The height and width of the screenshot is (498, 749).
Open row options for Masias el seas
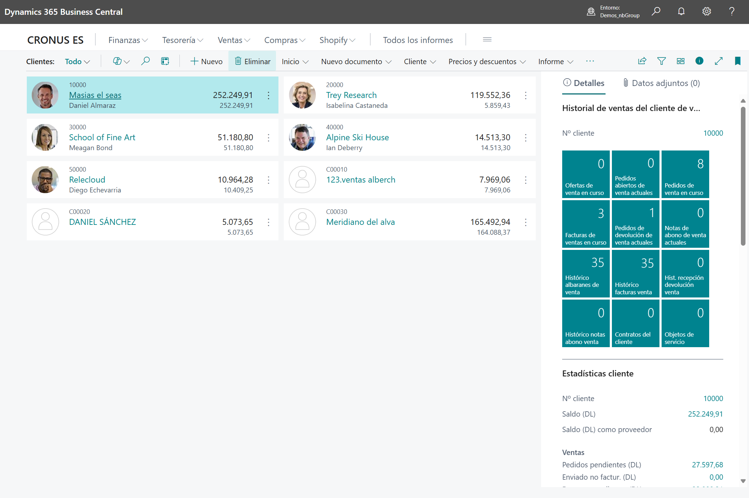tap(269, 95)
